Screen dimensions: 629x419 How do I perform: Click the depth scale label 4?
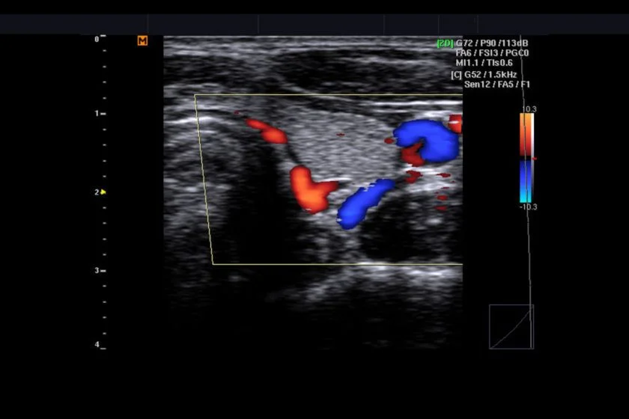click(x=97, y=344)
